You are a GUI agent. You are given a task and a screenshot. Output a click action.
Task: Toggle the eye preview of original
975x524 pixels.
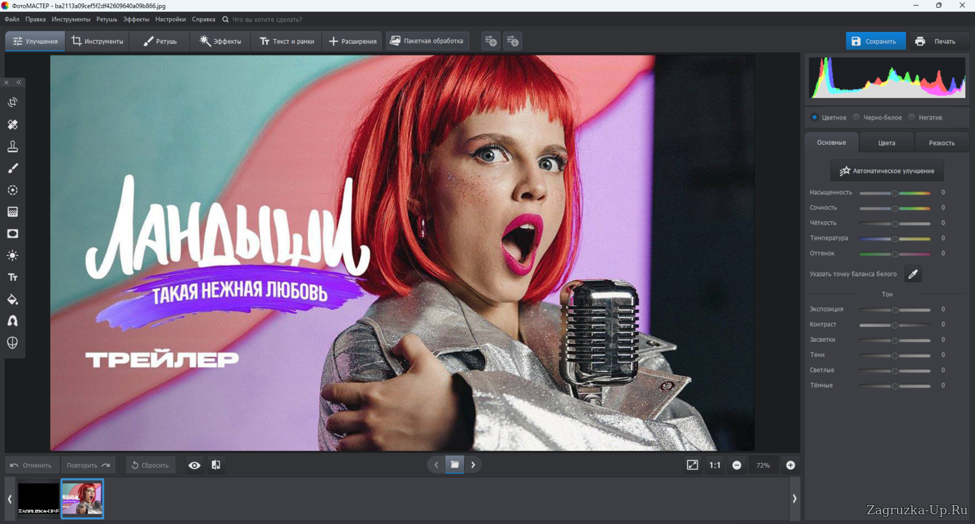[194, 465]
